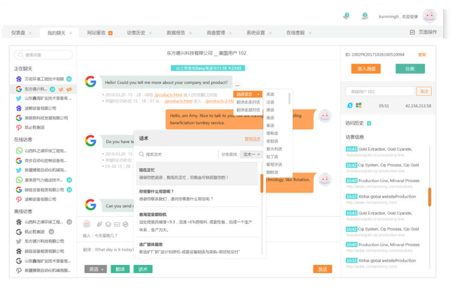Select 翻译全部对话 in the context menu
The image size is (456, 298).
click(248, 110)
